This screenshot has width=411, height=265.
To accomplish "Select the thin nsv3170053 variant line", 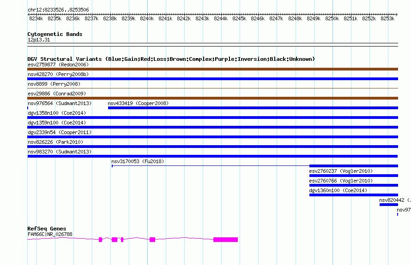I will click(211, 166).
